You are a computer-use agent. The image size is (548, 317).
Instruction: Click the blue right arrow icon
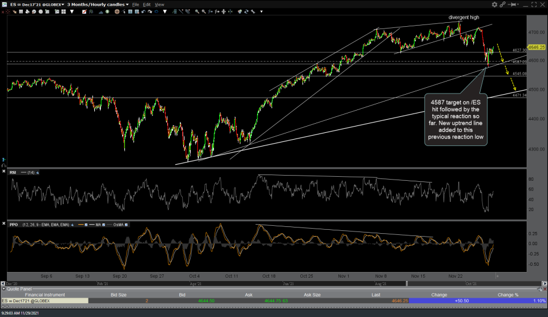(x=156, y=11)
